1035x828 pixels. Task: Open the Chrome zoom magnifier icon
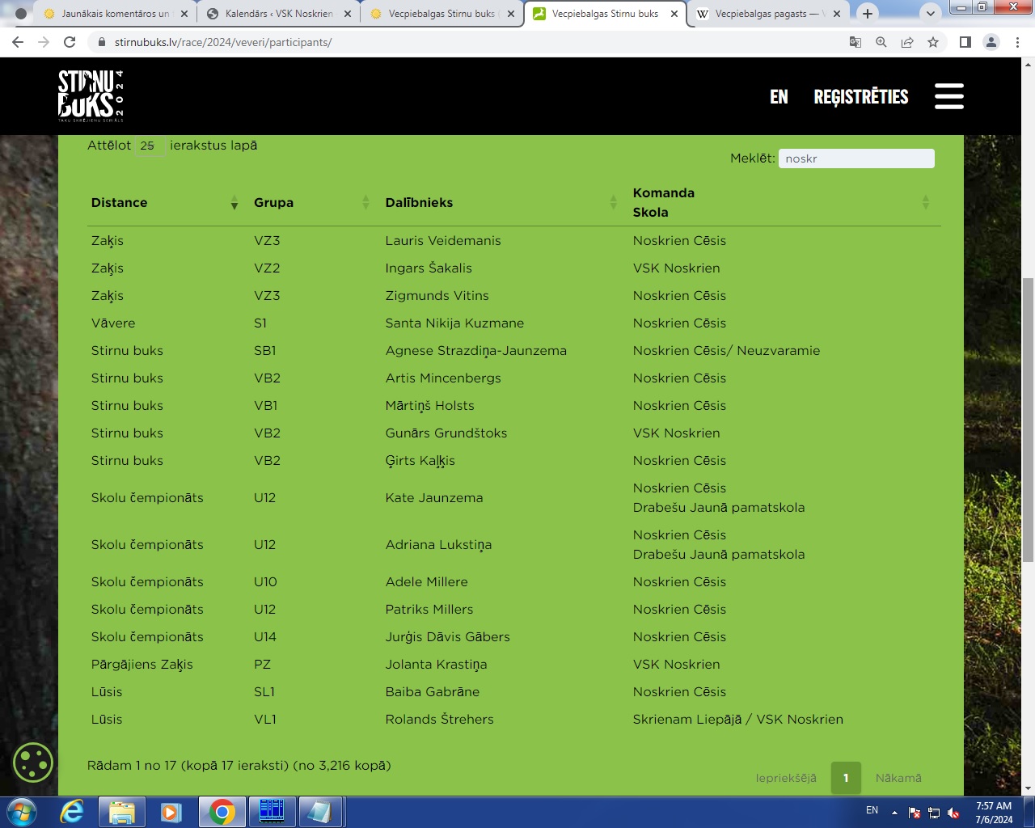tap(881, 42)
